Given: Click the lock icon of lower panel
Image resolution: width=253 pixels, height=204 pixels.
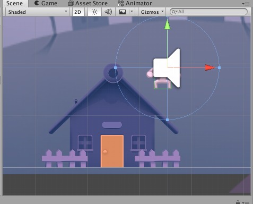Looking at the screenshot, I should [238, 202].
